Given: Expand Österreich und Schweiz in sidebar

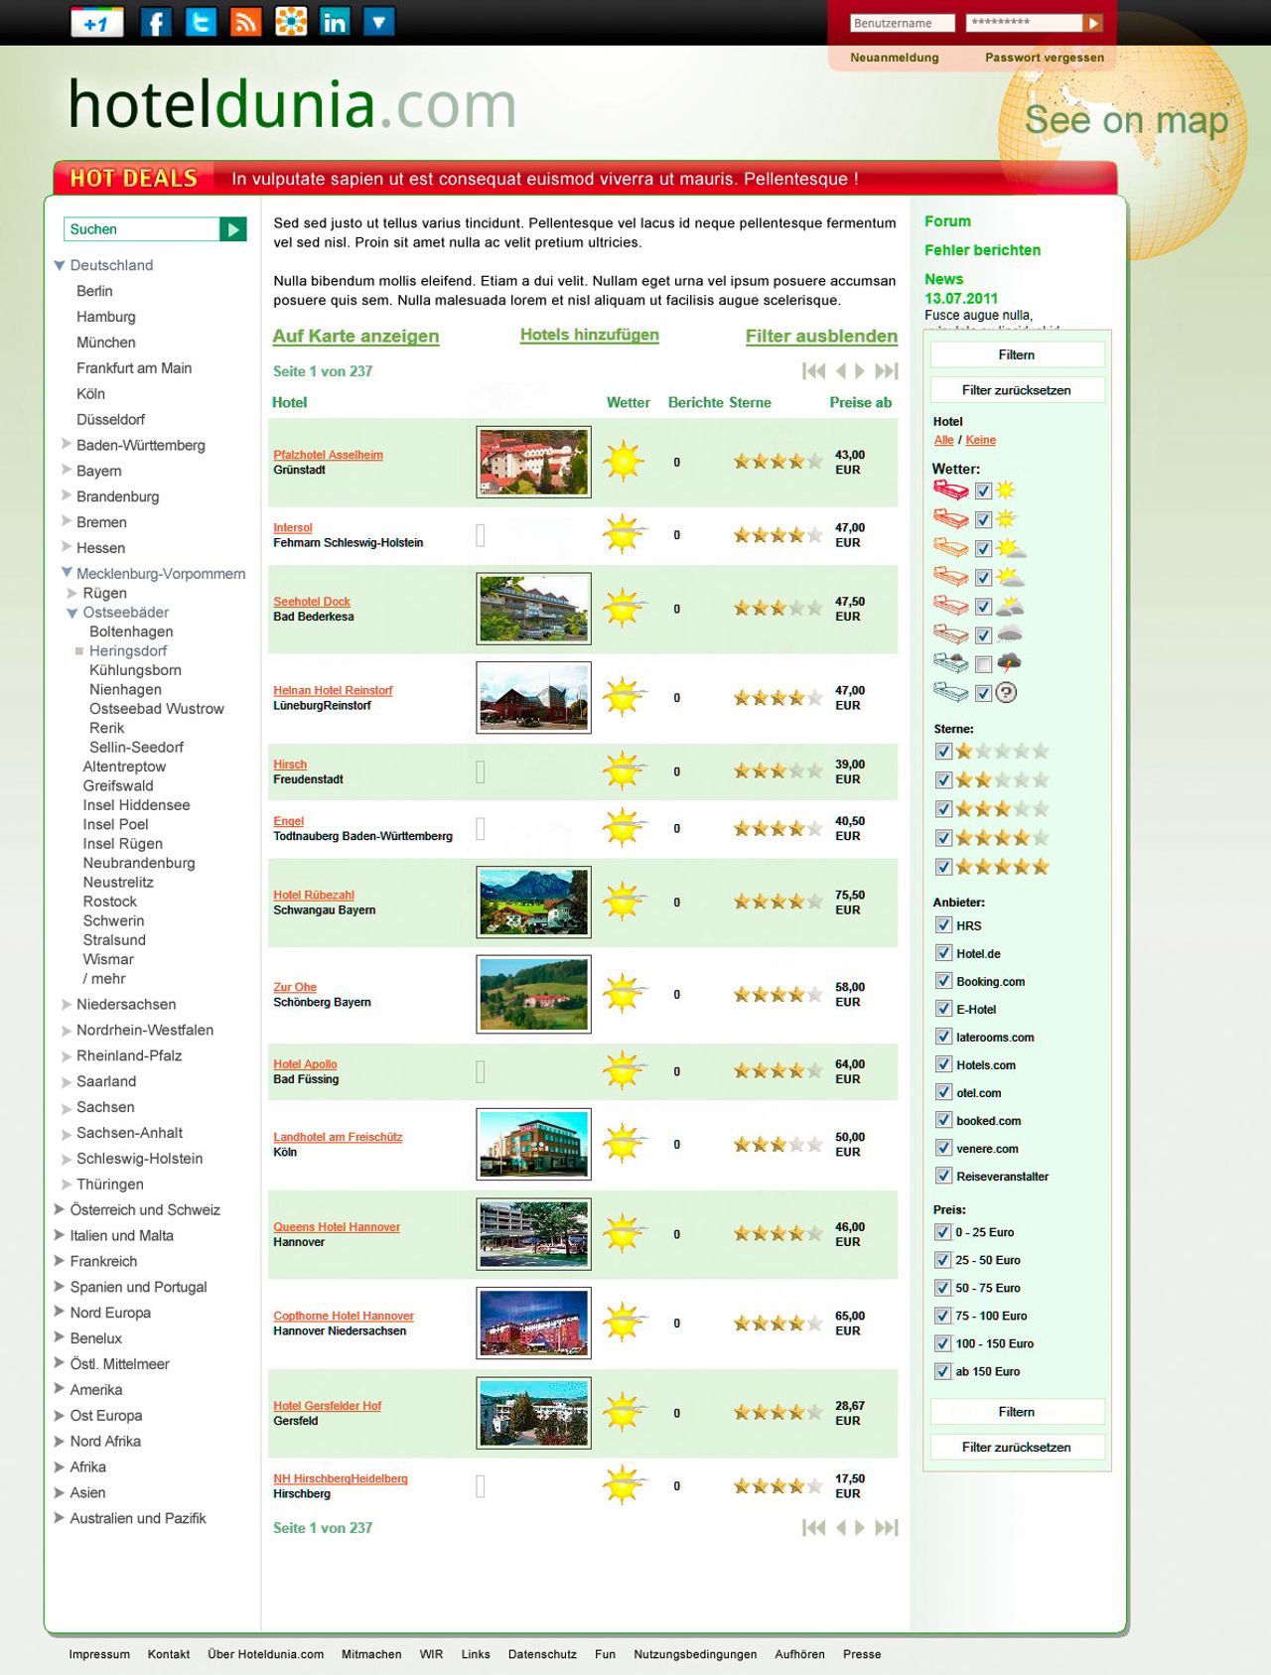Looking at the screenshot, I should click(60, 1209).
